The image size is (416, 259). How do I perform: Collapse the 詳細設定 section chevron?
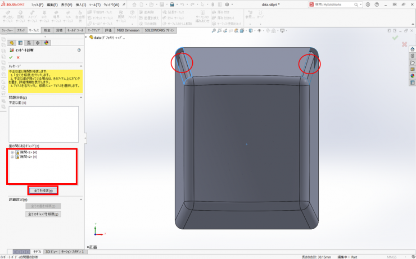[80, 199]
